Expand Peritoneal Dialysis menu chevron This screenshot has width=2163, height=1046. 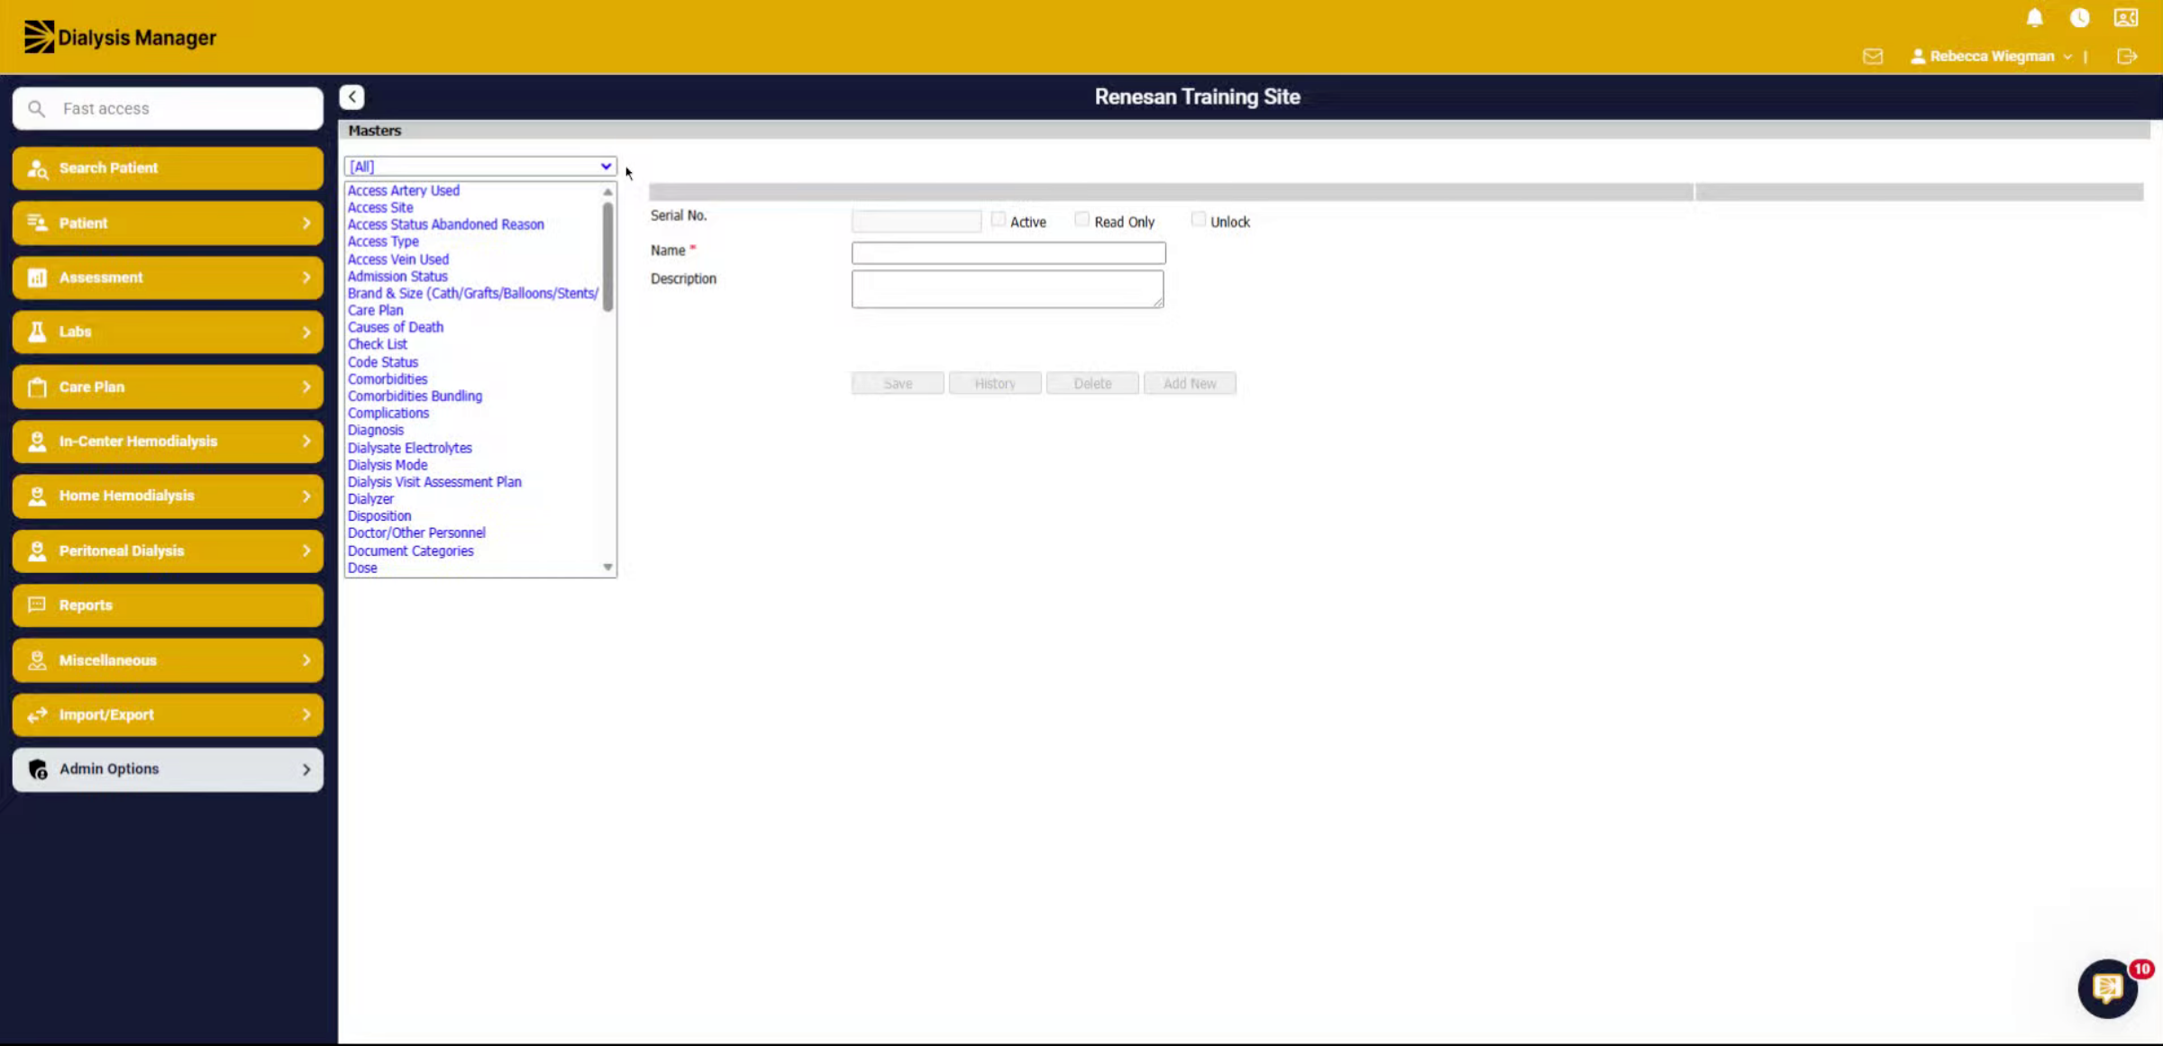click(306, 550)
